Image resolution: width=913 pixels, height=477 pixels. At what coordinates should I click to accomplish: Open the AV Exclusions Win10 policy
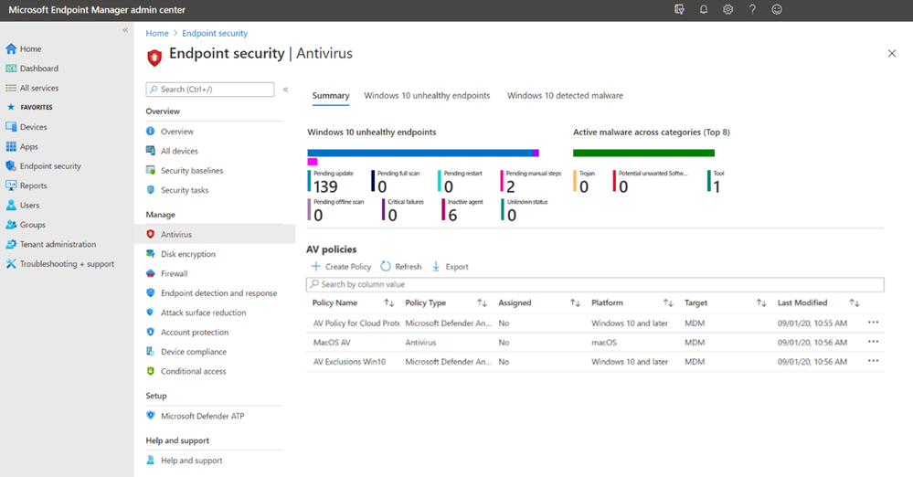[x=349, y=362]
